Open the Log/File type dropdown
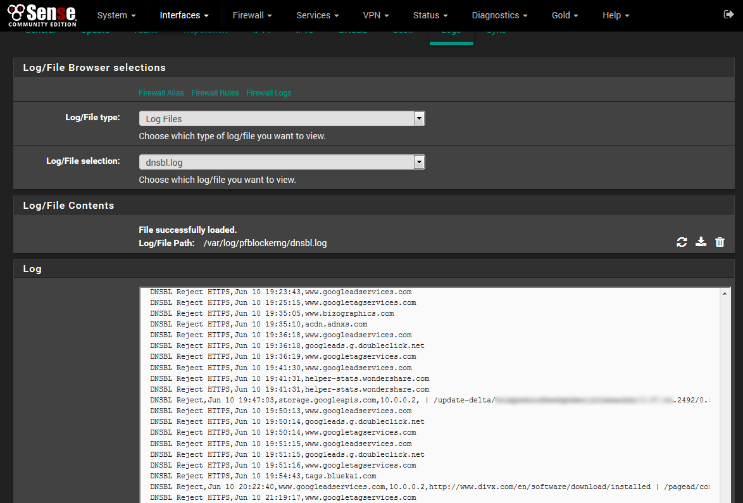This screenshot has height=503, width=743. pos(282,118)
